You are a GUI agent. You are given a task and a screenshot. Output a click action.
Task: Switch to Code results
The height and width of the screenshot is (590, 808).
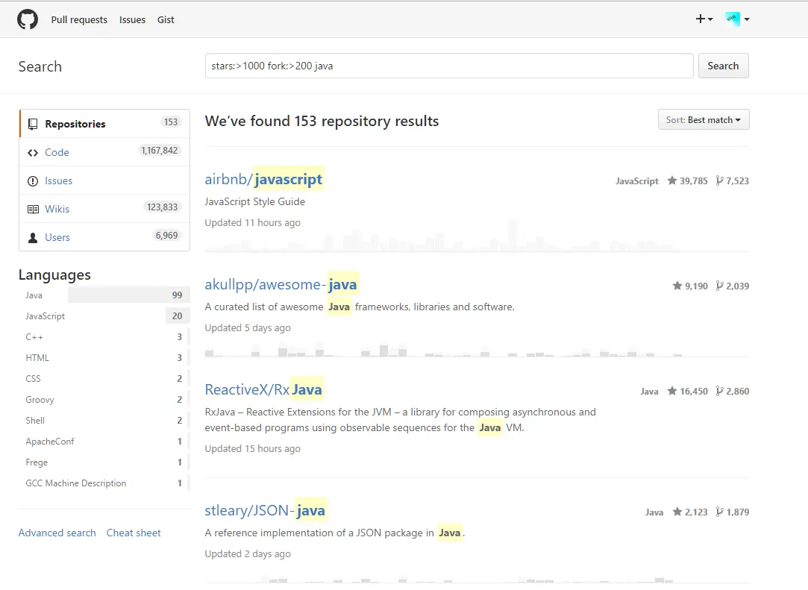[104, 152]
